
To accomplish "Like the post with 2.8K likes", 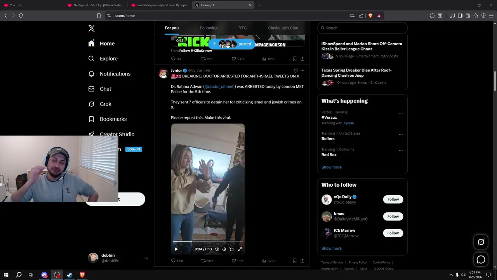I will click(x=238, y=59).
